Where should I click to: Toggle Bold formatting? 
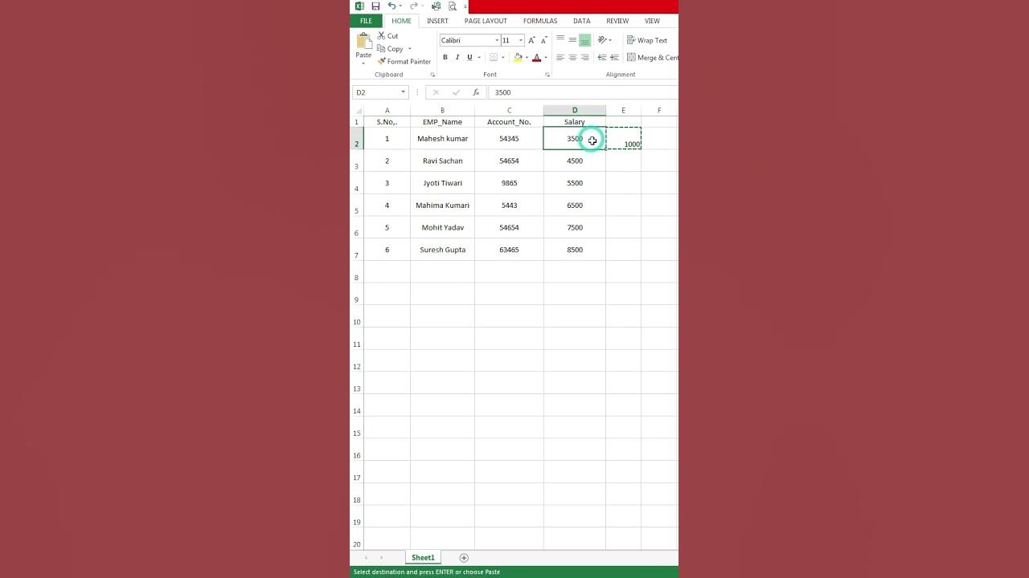(445, 58)
